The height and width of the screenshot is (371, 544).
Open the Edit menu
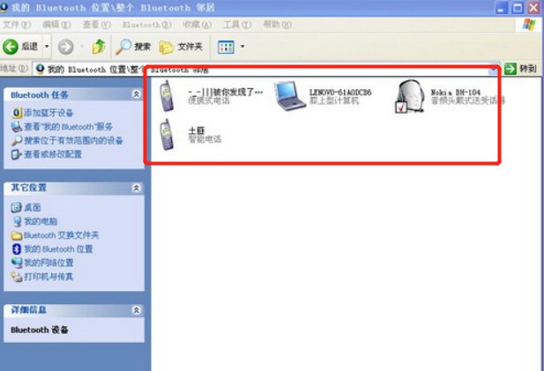click(56, 25)
